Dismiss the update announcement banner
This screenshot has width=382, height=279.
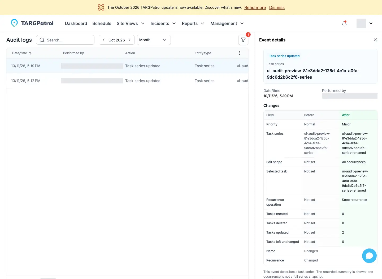[277, 7]
